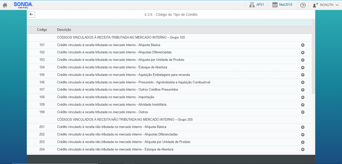Select code cell 104

tap(42, 67)
